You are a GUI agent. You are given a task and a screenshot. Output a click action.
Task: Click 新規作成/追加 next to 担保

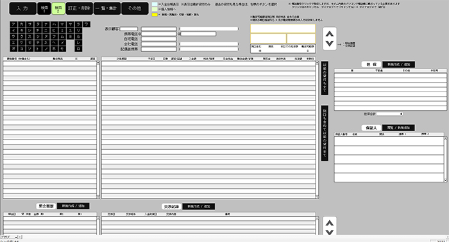click(398, 64)
